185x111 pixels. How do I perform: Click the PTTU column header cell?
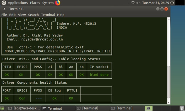pyautogui.click(x=8, y=67)
